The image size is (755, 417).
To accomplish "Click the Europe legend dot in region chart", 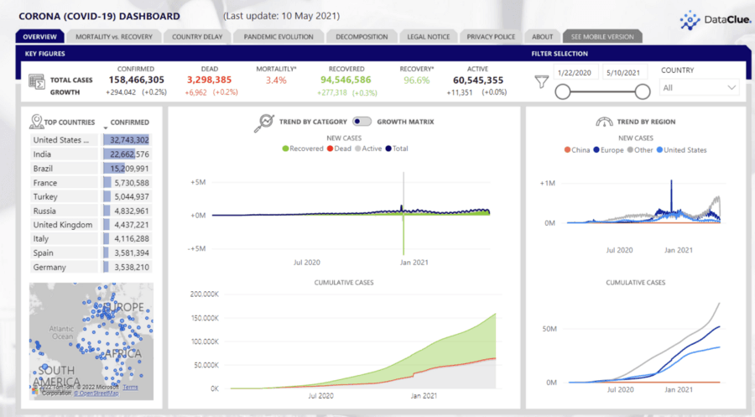I will (x=596, y=149).
